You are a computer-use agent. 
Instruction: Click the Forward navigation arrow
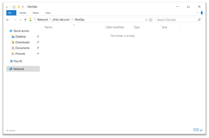click(15, 20)
